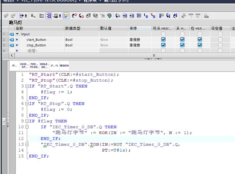Screen dimensions: 235x174
Task: Collapse the Input section triangle
Action: (x=17, y=34)
